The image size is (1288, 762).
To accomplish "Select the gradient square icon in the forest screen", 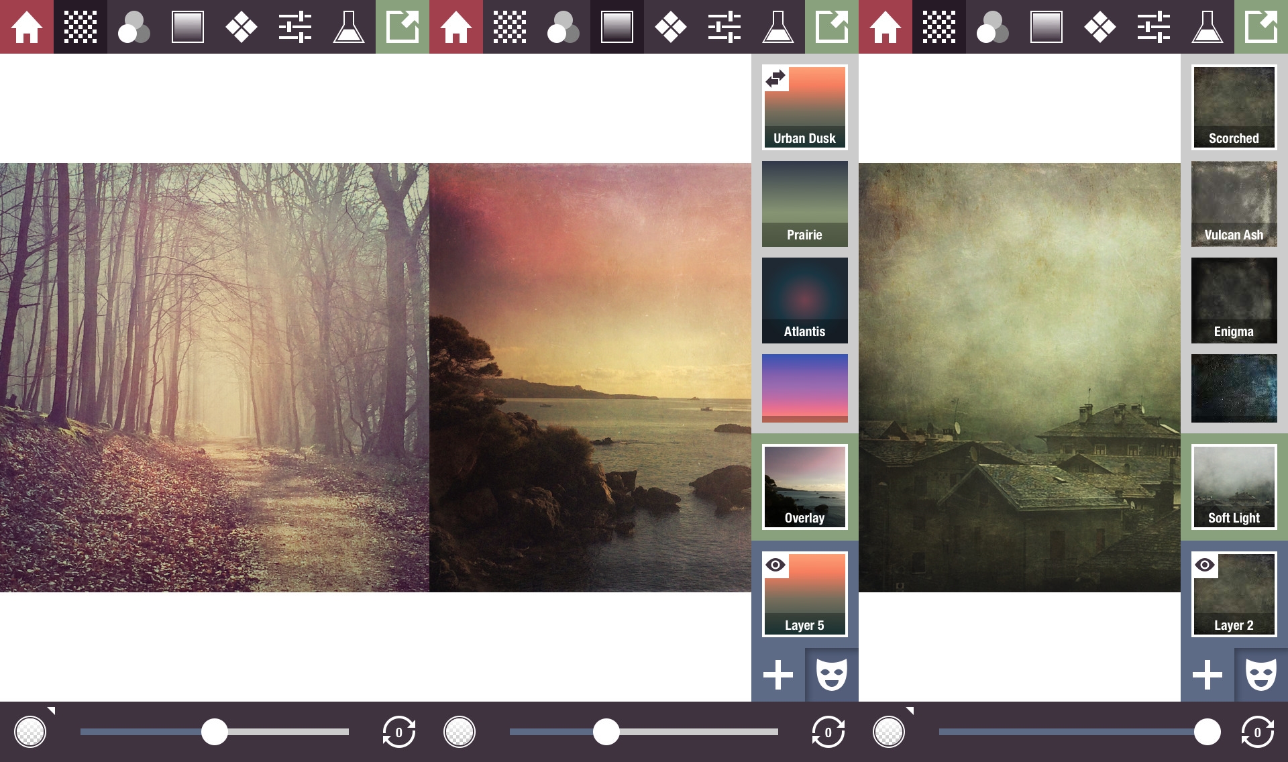I will 188,27.
